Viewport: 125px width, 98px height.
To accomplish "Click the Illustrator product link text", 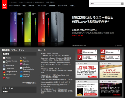I will pyautogui.click(x=26, y=61).
